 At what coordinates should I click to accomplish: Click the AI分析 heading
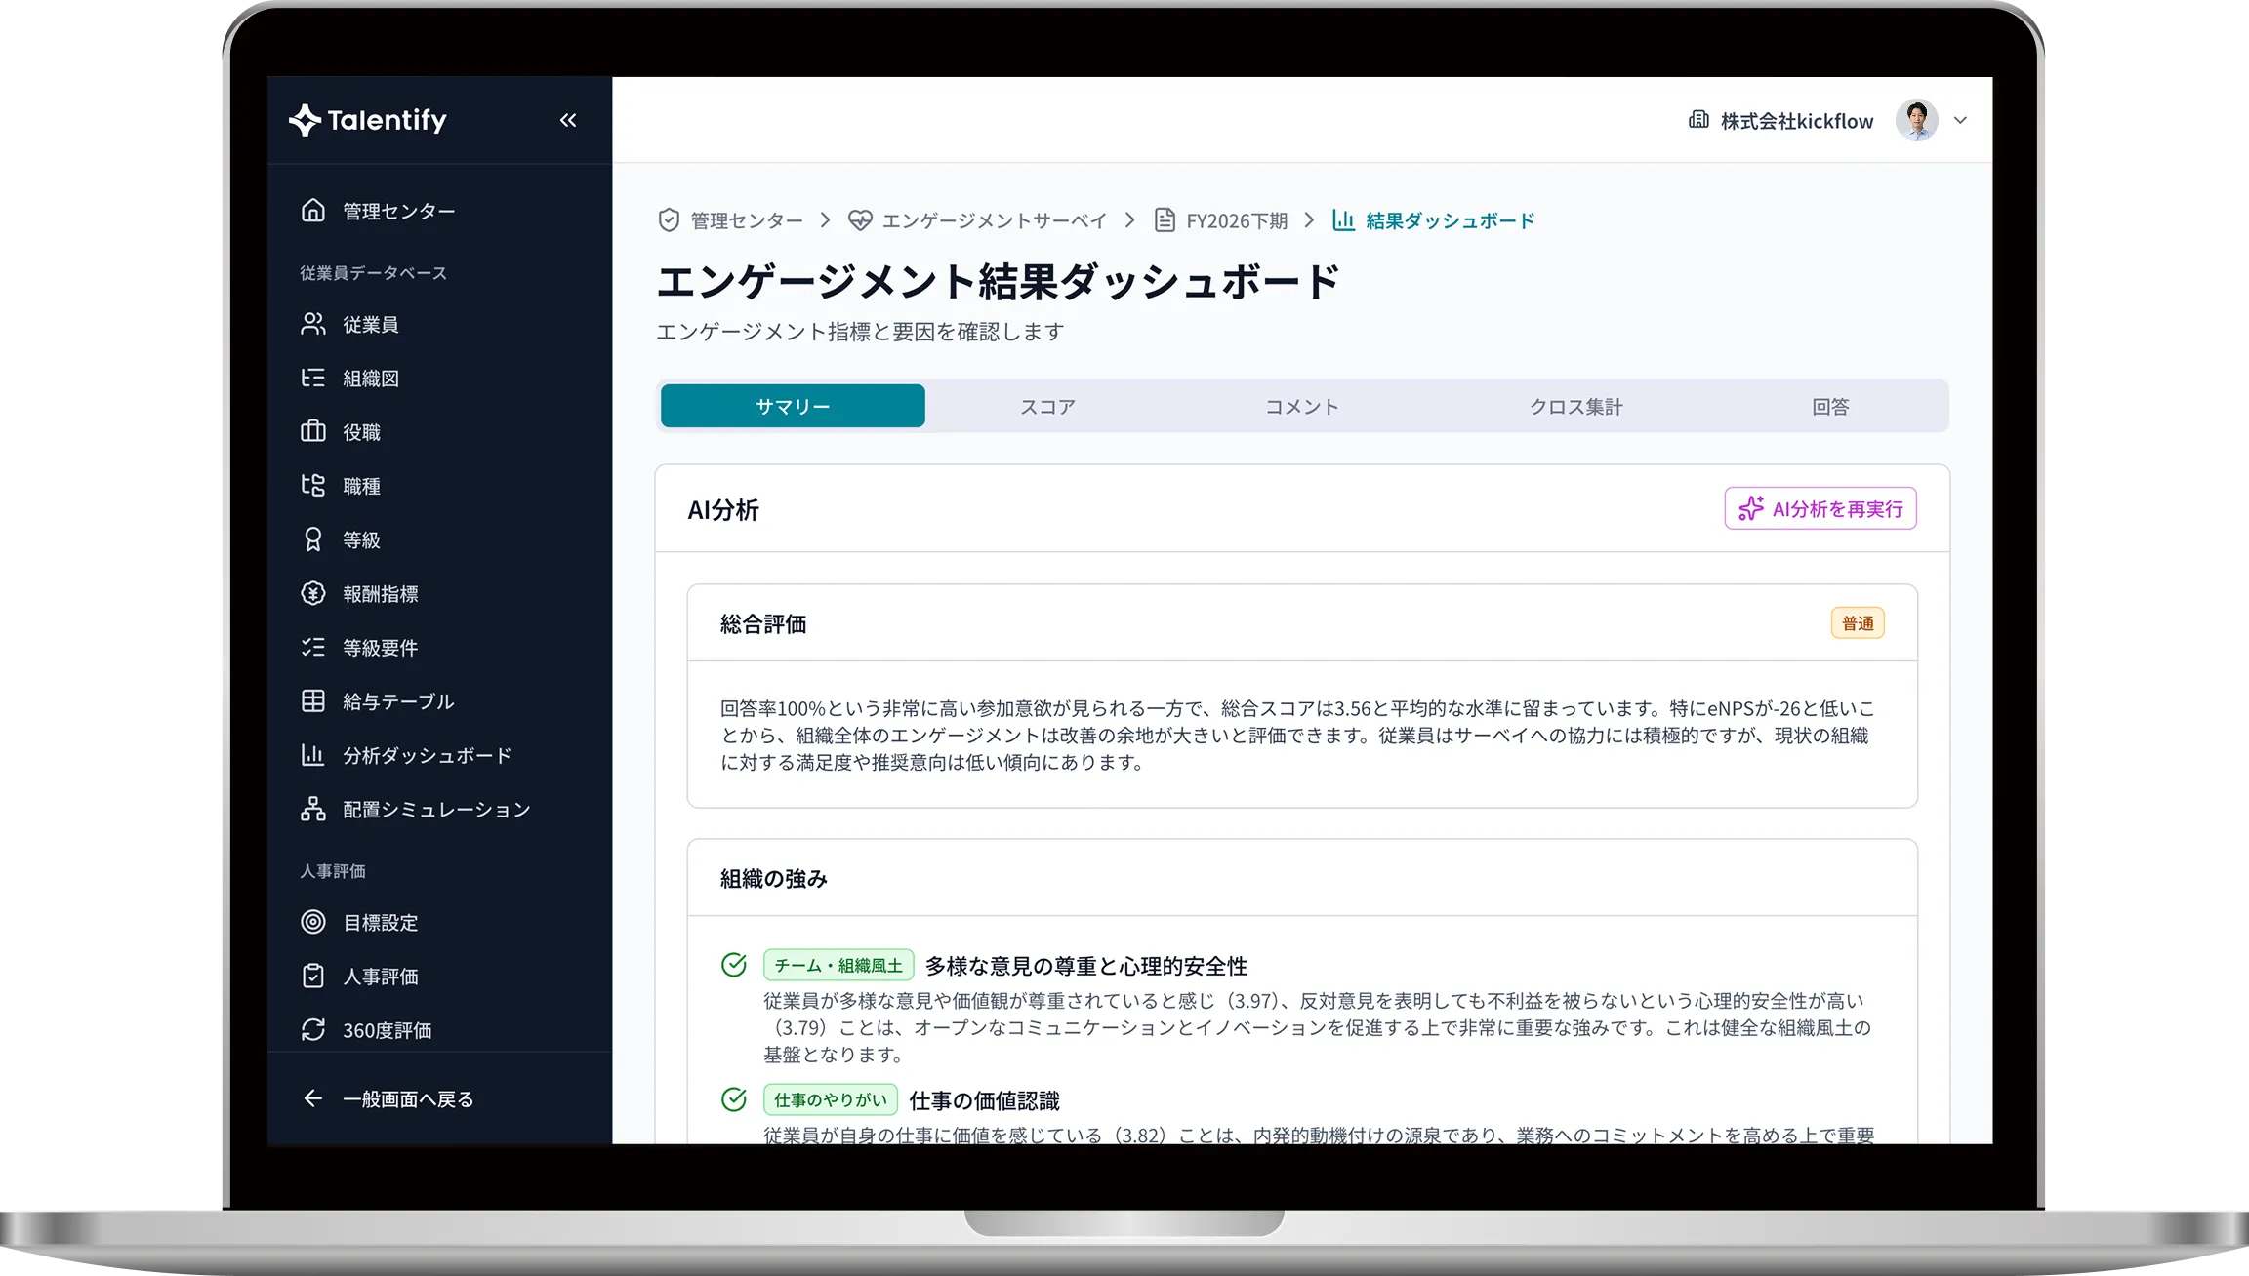click(x=723, y=509)
